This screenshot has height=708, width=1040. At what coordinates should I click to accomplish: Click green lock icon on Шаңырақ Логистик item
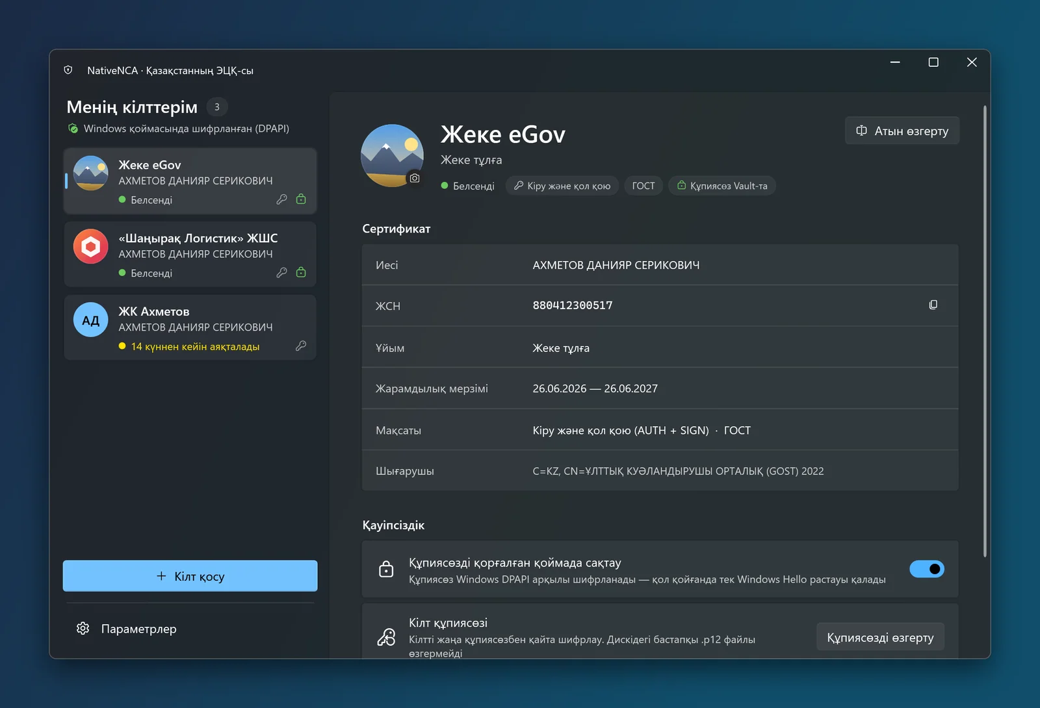tap(301, 272)
